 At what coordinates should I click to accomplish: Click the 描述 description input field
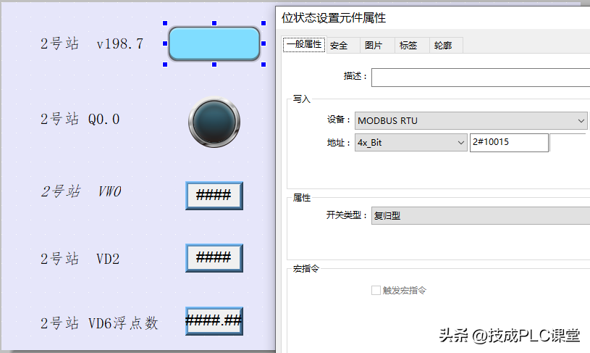click(x=480, y=77)
